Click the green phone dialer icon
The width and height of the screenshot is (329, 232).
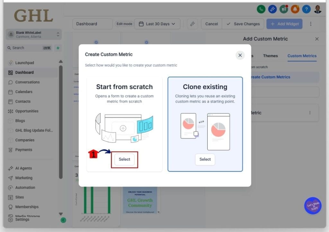pyautogui.click(x=261, y=9)
